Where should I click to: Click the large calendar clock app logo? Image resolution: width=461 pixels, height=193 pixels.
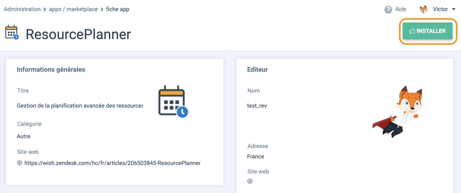[173, 101]
